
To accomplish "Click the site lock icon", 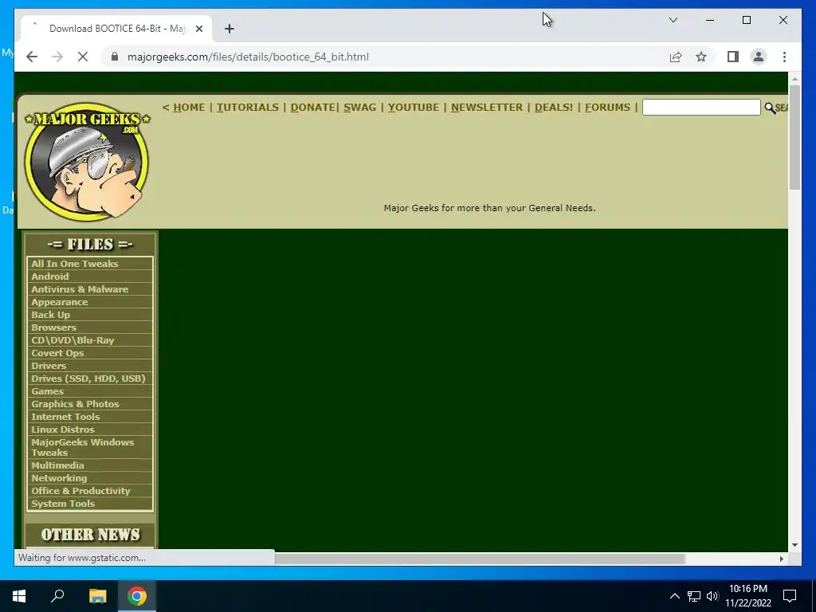I will tap(115, 57).
